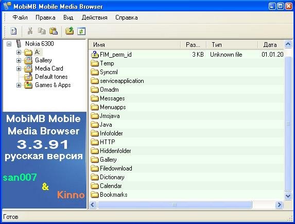The width and height of the screenshot is (295, 224).
Task: Select the Calendar folder row
Action: pos(186,186)
